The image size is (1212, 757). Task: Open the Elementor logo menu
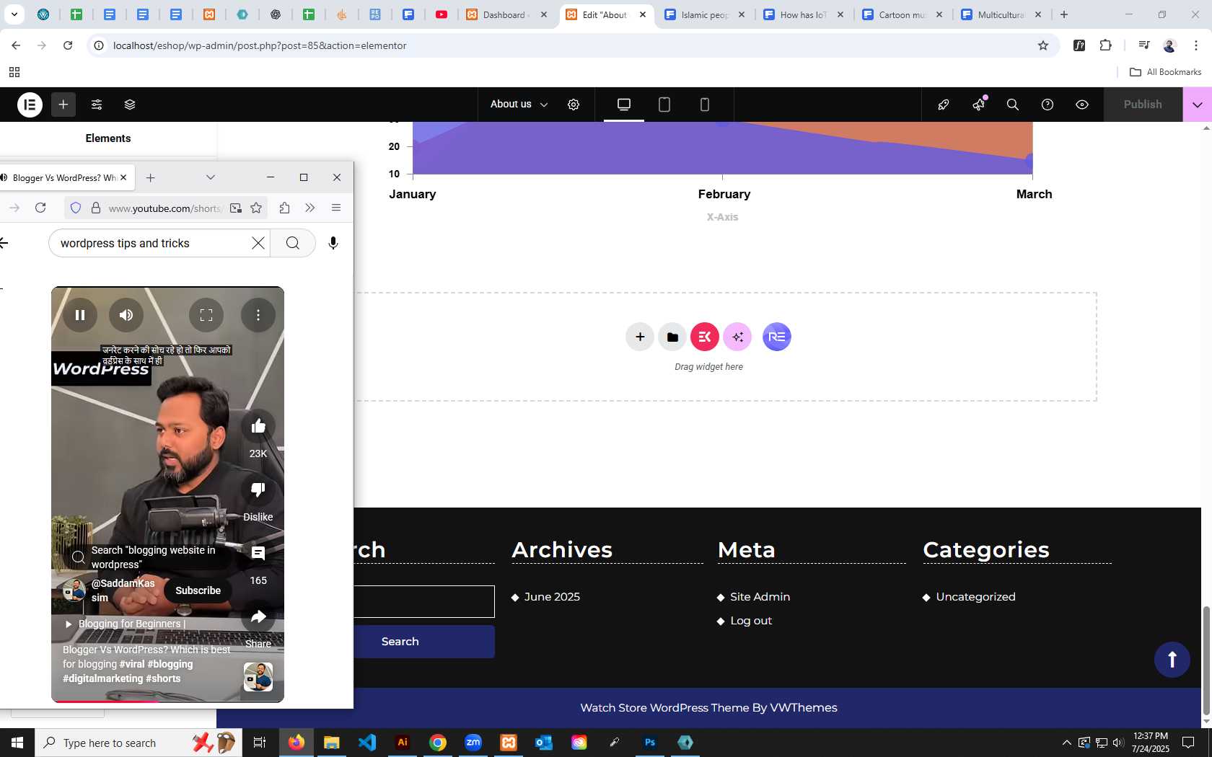point(30,105)
